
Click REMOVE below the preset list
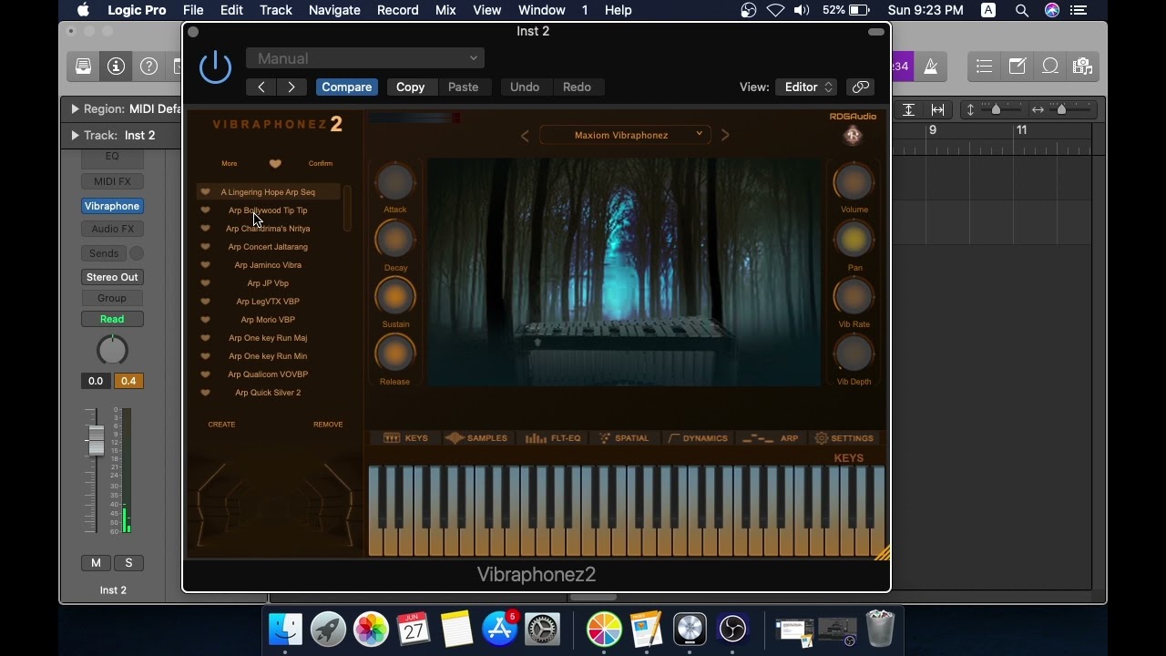tap(328, 425)
